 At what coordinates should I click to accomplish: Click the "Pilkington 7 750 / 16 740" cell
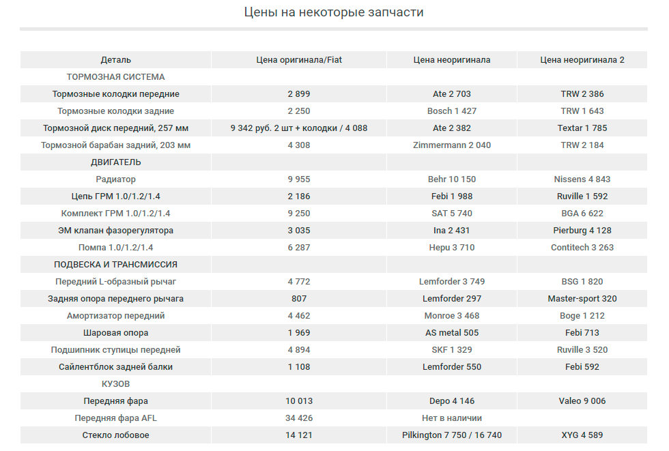(x=451, y=435)
